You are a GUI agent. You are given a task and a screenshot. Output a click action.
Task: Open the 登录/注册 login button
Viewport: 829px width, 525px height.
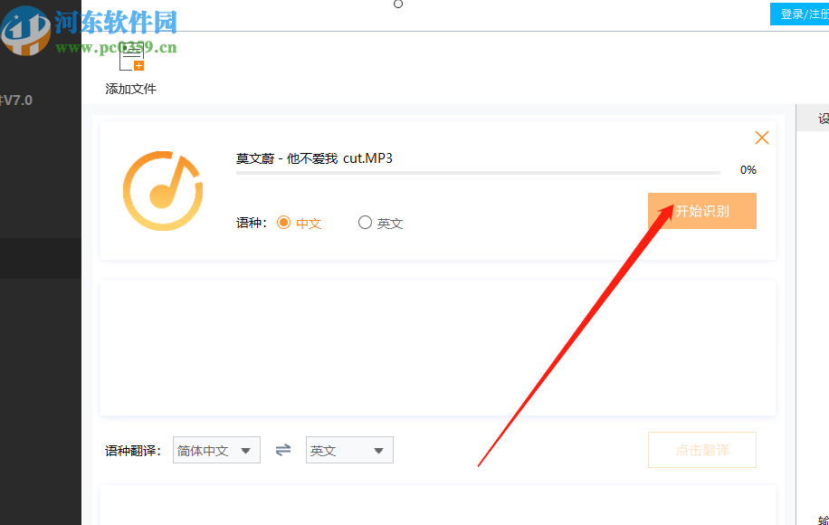pyautogui.click(x=799, y=14)
